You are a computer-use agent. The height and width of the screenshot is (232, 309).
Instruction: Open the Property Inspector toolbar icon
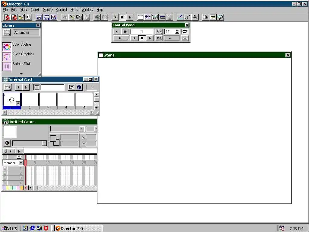[x=162, y=17]
